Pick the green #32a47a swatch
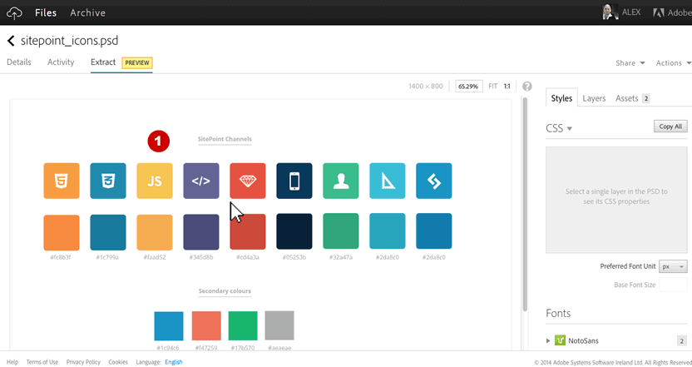 pos(341,231)
